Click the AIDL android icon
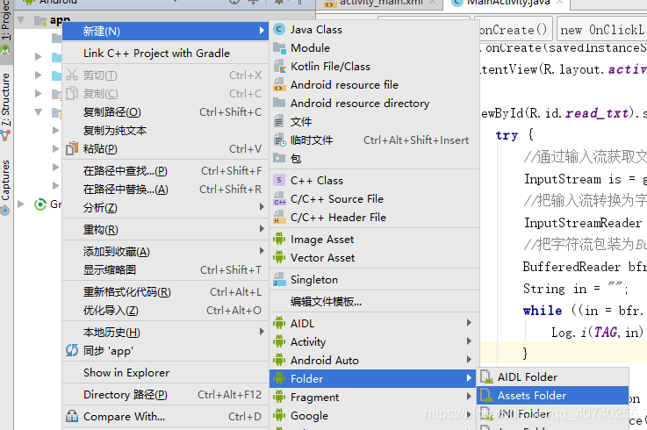Image resolution: width=647 pixels, height=430 pixels. 279,323
